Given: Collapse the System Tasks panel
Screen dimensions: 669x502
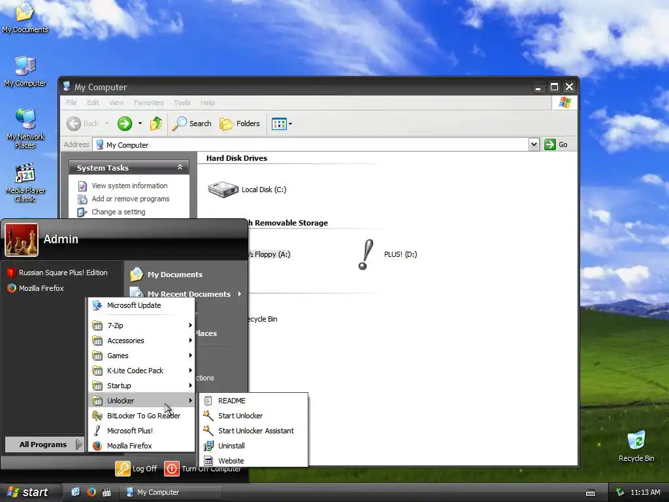Looking at the screenshot, I should 180,167.
